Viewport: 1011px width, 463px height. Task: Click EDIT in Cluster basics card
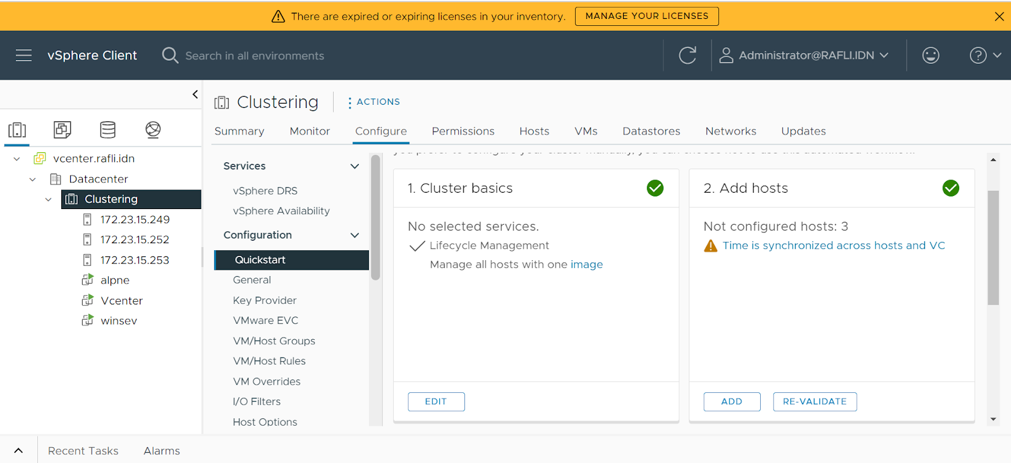coord(436,402)
